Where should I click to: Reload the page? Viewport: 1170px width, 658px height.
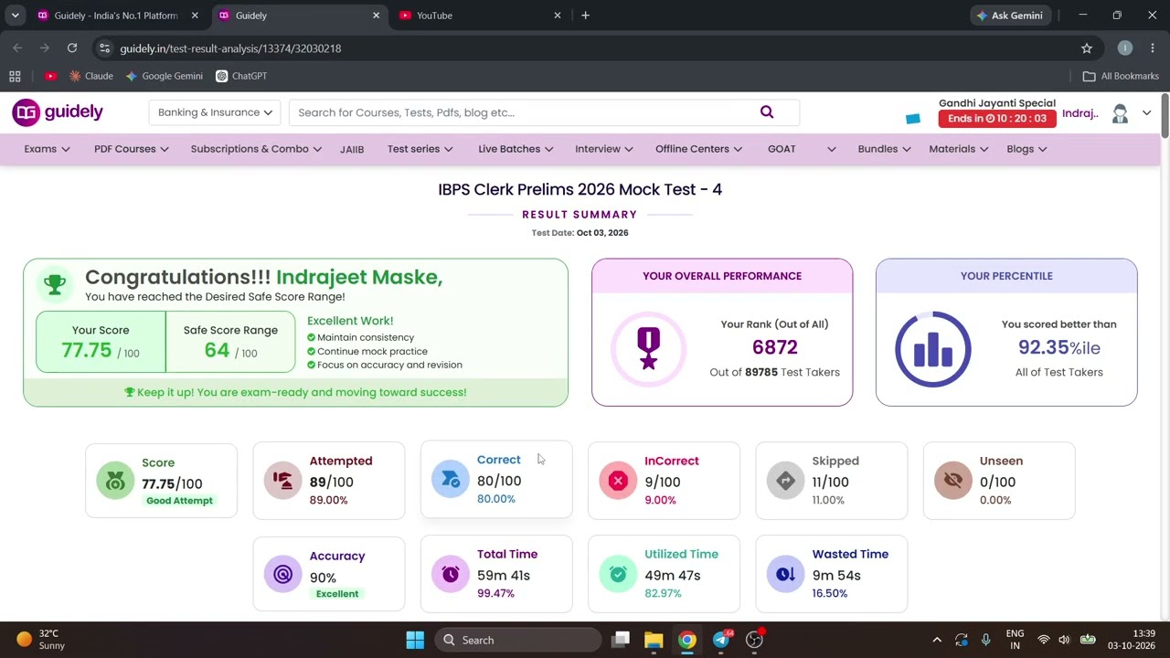(72, 48)
